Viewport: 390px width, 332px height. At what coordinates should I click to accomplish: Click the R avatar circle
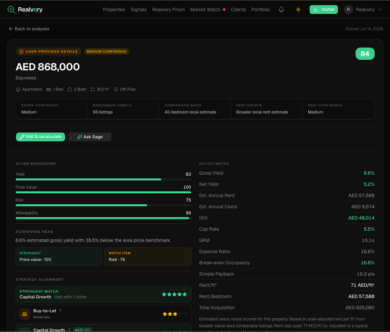(x=348, y=10)
